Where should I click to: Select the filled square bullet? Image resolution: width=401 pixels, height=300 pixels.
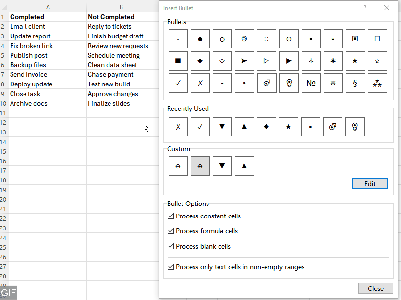point(178,61)
